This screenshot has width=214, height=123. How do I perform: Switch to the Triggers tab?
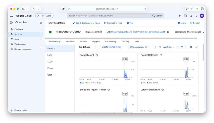96,42
